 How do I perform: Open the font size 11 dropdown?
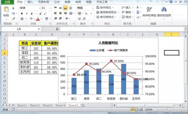coord(50,8)
